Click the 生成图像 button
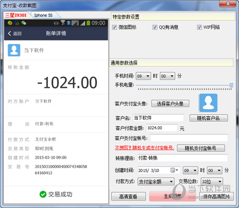The width and height of the screenshot is (239, 208). pyautogui.click(x=172, y=196)
